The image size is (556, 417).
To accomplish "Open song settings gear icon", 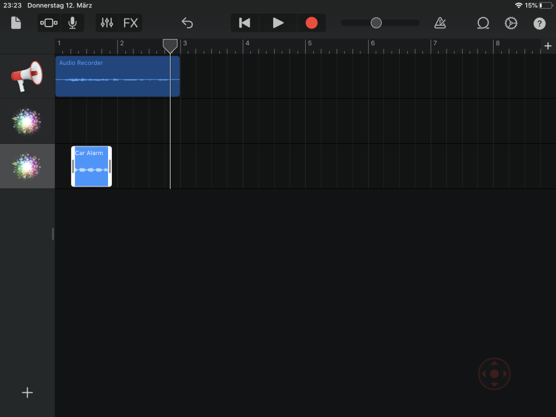I will click(x=511, y=23).
